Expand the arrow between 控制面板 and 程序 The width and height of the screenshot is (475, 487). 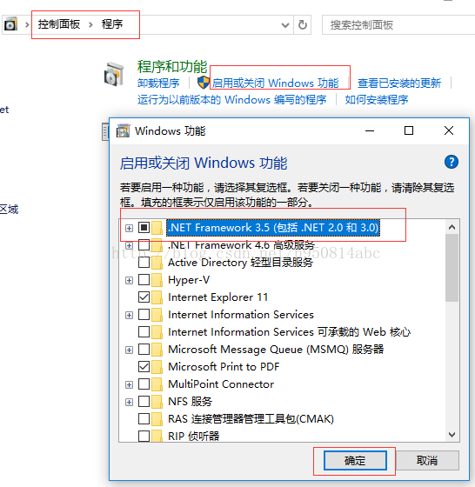(90, 24)
